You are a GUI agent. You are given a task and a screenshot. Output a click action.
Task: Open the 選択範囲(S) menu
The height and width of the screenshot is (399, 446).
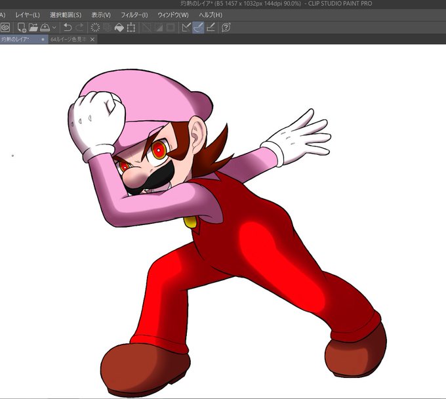66,15
